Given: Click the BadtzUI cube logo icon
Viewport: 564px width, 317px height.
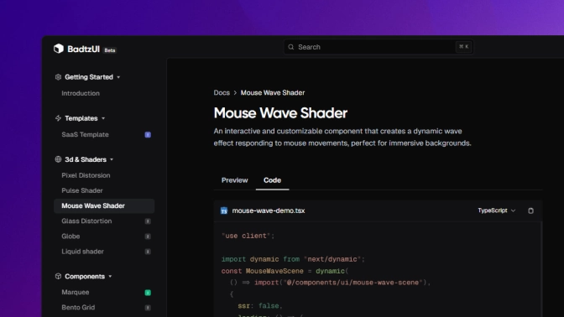Looking at the screenshot, I should pos(59,49).
